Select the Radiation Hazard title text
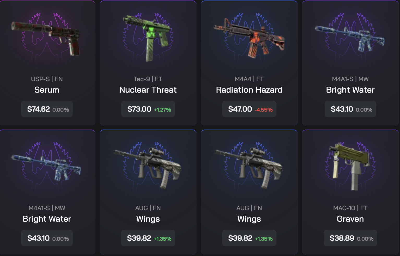This screenshot has width=400, height=256. [x=249, y=90]
